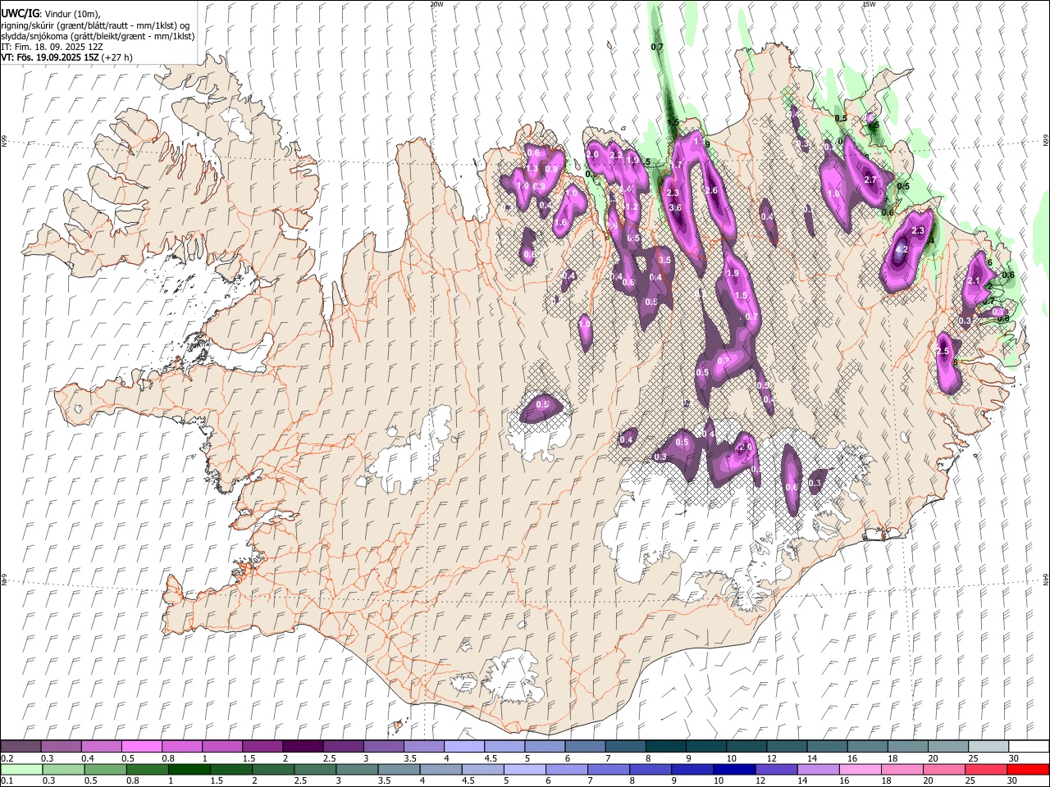Viewport: 1050px width, 787px height.
Task: Click the 'IT: Fim. 18. 09. 2025 12Z' line
Action: [x=51, y=47]
